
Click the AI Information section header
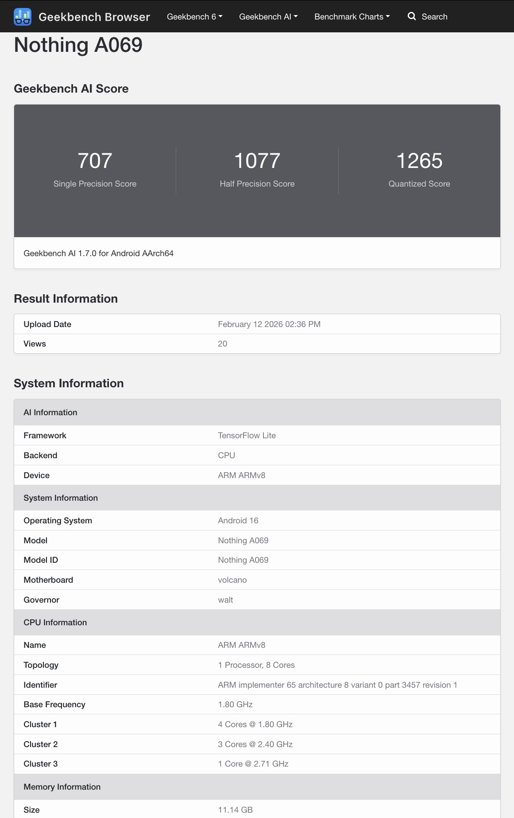click(x=257, y=412)
